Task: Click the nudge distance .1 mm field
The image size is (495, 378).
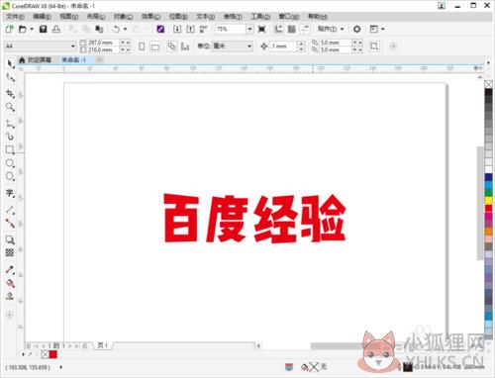Action: 283,47
